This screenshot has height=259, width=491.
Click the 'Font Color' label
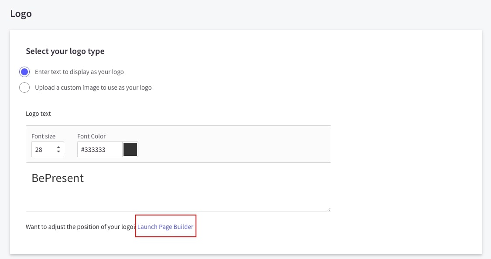point(92,136)
